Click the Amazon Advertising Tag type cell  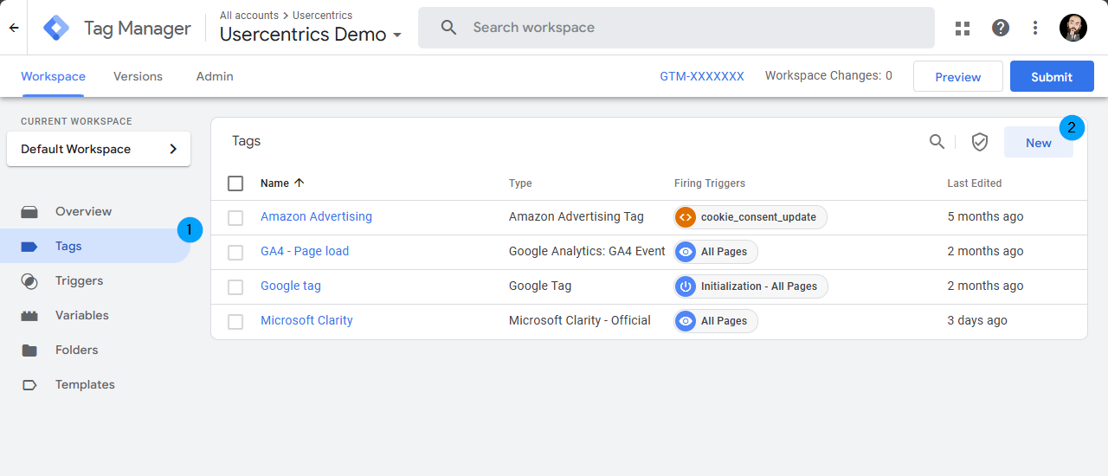click(577, 216)
